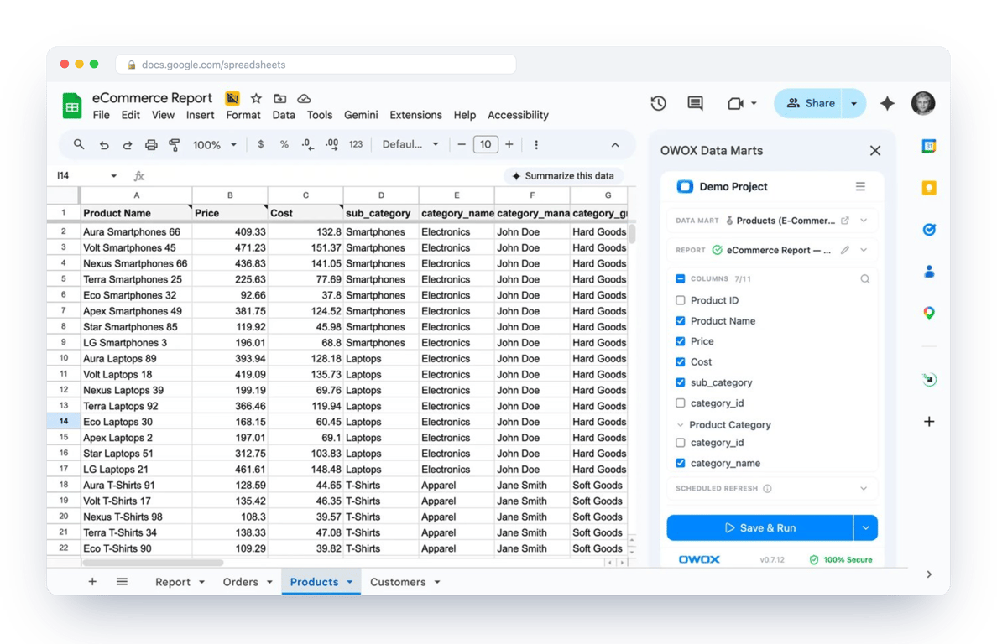
Task: Expand the Data Mart selector chevron
Action: click(864, 221)
